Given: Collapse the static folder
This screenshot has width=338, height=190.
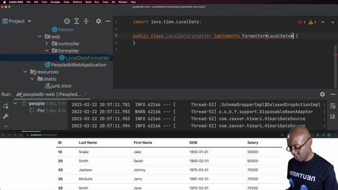Looking at the screenshot, I should pyautogui.click(x=32, y=79).
